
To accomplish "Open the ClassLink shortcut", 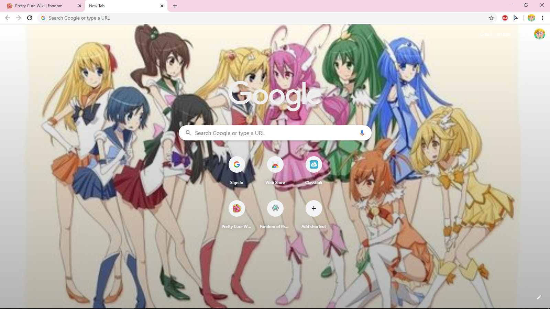I will [x=313, y=171].
